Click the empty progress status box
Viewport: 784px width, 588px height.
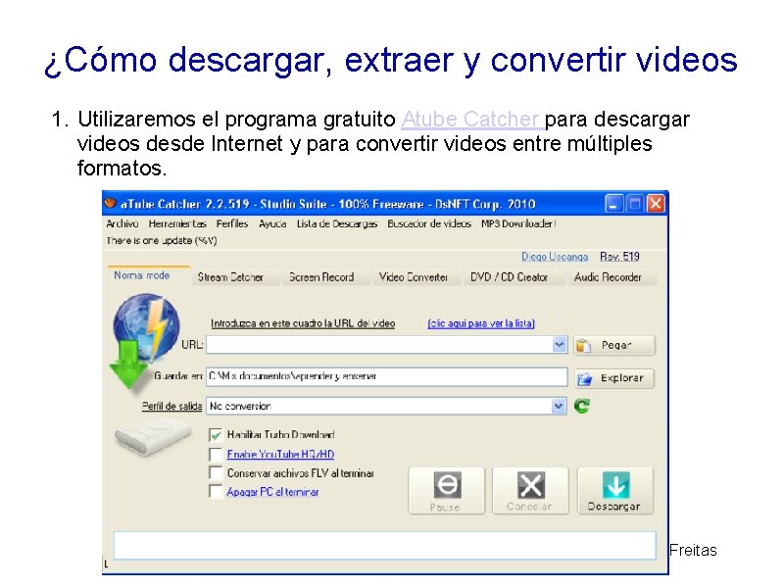(384, 546)
